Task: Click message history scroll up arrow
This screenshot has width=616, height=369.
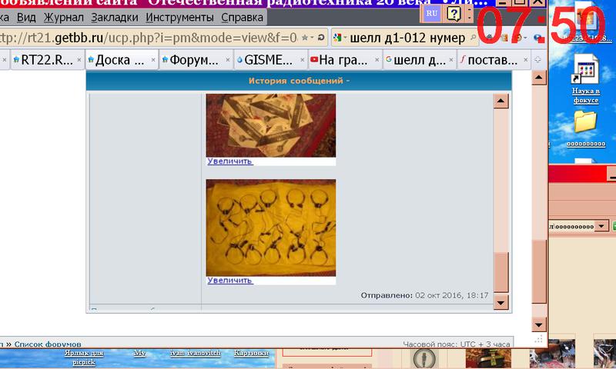Action: coord(501,101)
